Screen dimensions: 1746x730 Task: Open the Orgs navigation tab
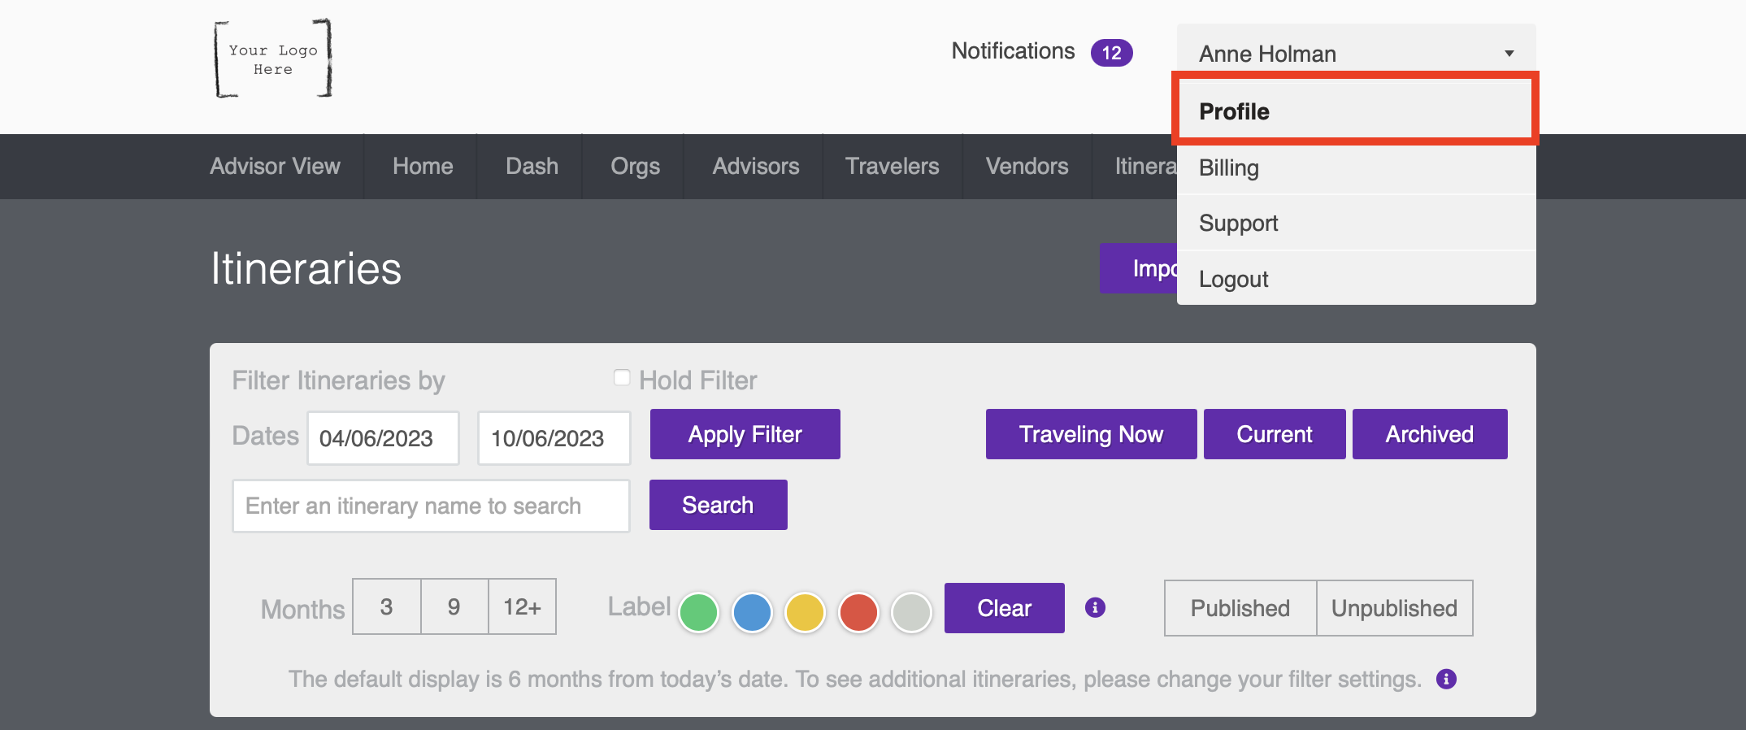click(x=635, y=166)
